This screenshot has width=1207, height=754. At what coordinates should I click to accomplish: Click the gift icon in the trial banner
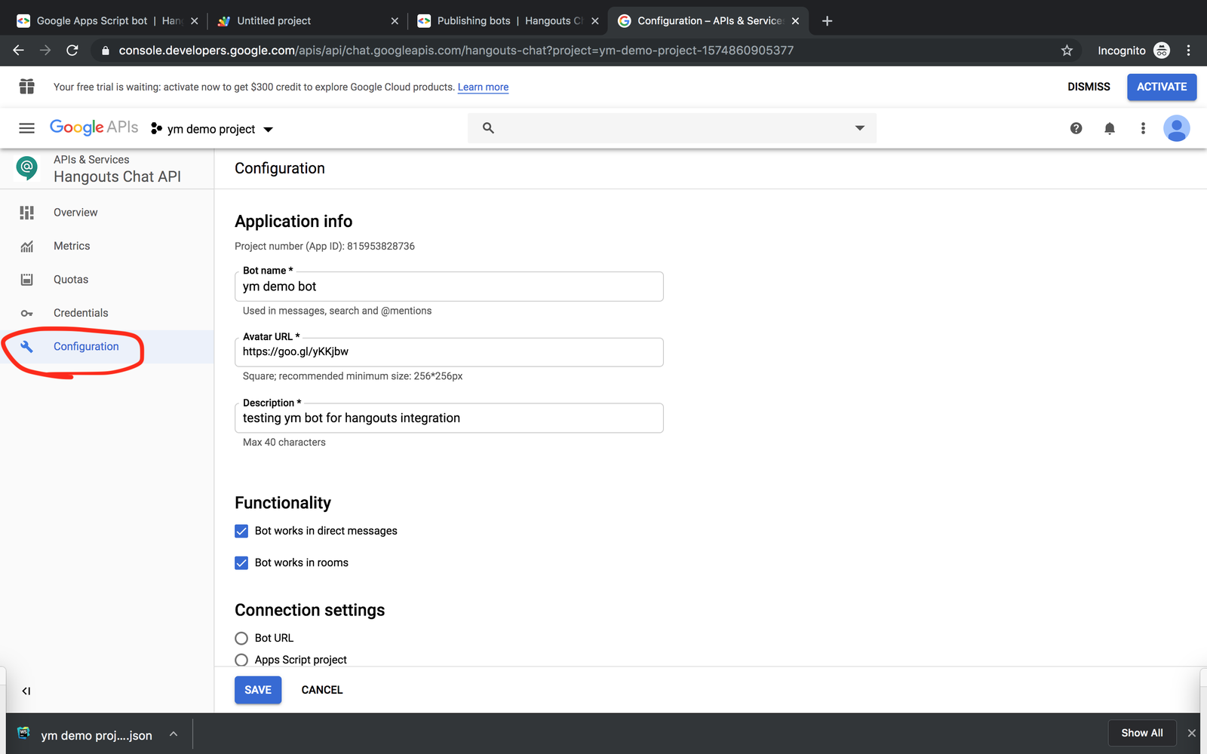pyautogui.click(x=27, y=87)
